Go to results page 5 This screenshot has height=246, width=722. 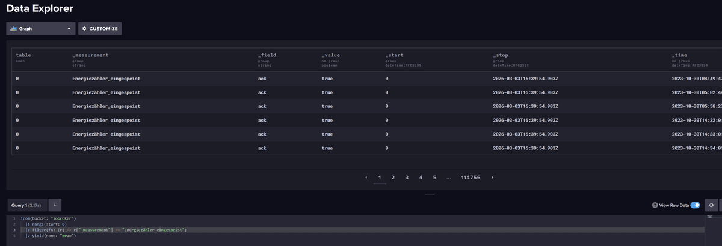pos(434,178)
